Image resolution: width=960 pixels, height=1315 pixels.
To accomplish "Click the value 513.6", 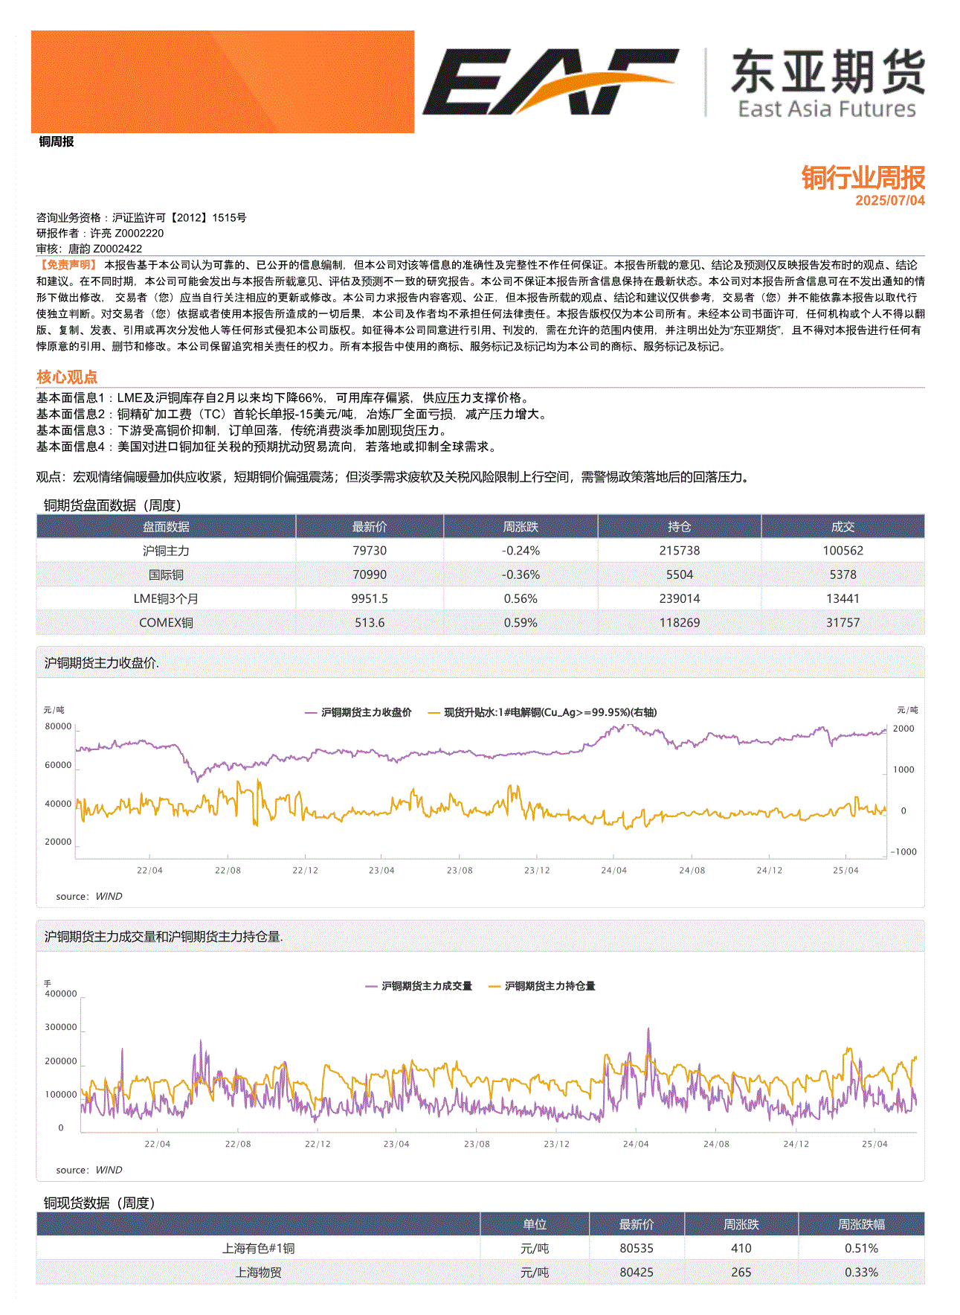I will pyautogui.click(x=370, y=622).
